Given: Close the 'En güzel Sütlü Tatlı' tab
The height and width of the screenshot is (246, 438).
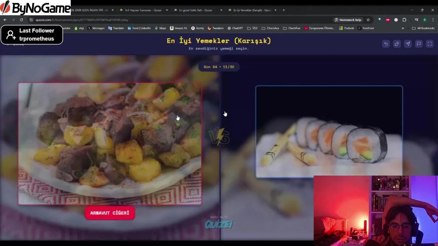Looking at the screenshot, I should [x=221, y=10].
